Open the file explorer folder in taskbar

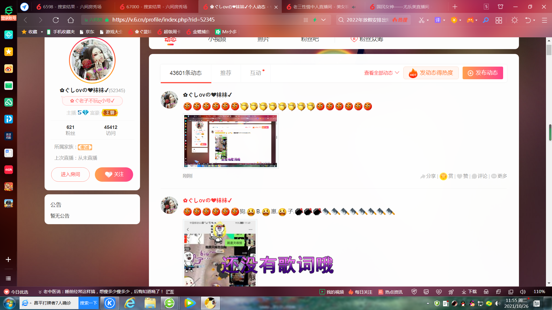tap(150, 303)
